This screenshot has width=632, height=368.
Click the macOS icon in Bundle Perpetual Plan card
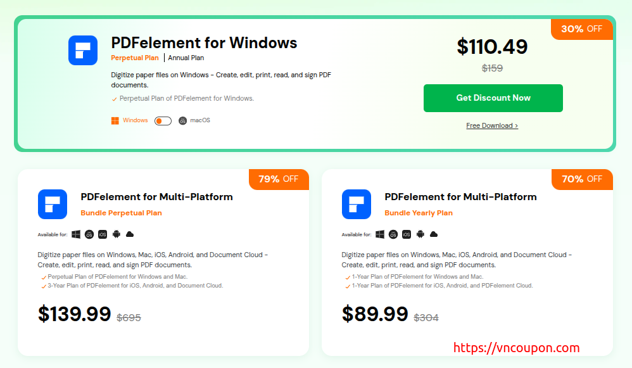pos(89,234)
